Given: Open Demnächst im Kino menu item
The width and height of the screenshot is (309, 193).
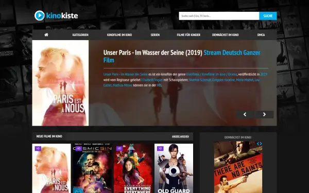Looking at the screenshot, I should [225, 35].
